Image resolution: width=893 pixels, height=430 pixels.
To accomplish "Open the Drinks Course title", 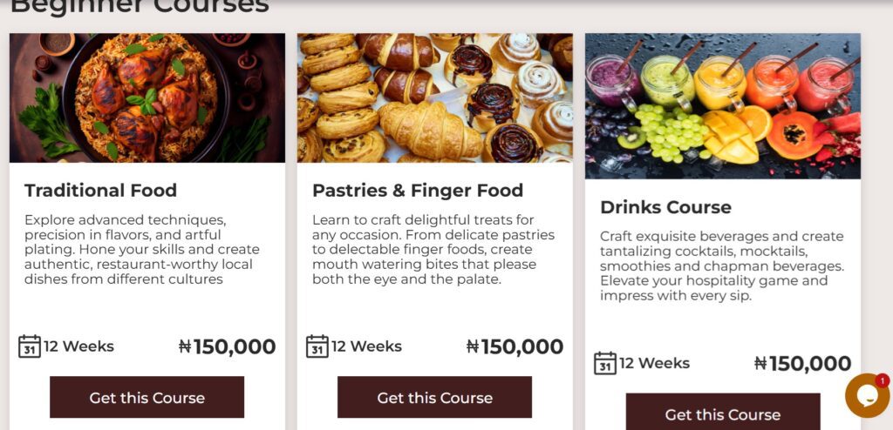I will [665, 208].
